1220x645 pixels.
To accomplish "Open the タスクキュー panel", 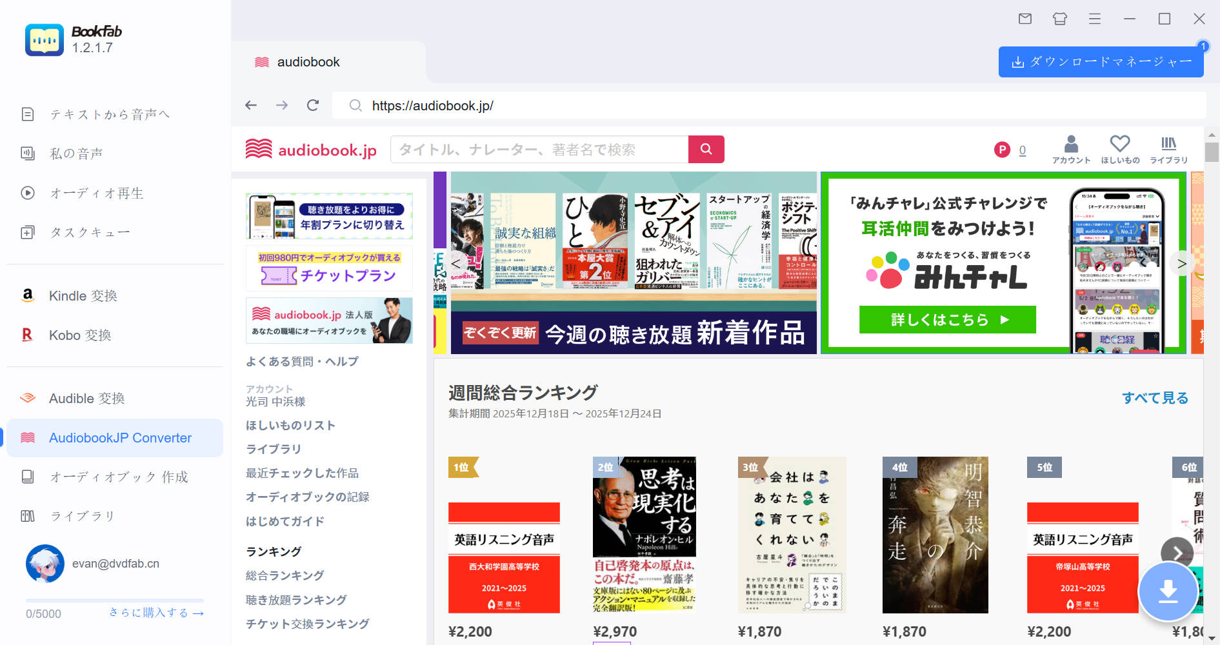I will [90, 232].
